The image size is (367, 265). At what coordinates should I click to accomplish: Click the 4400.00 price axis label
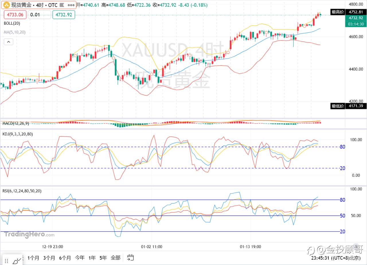click(x=356, y=69)
